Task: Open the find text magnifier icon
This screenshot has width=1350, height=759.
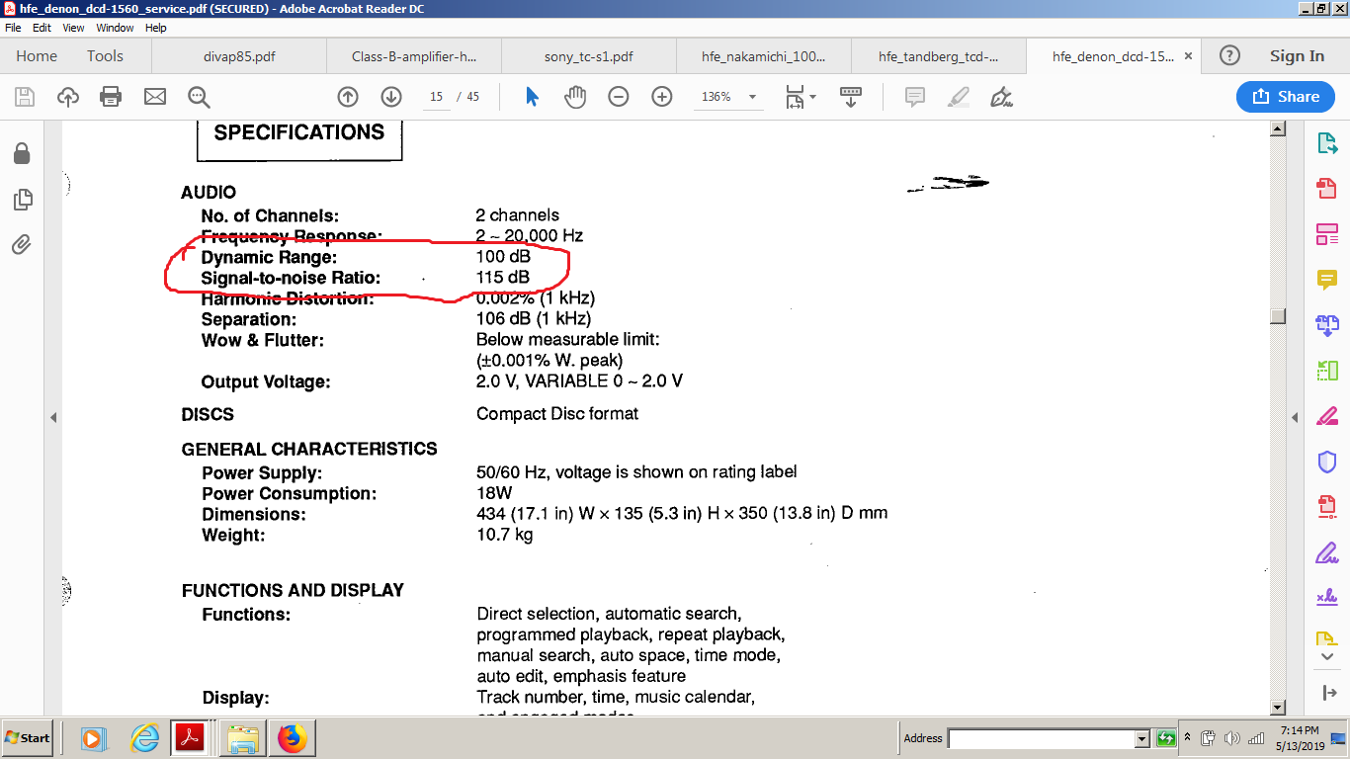Action: click(x=199, y=97)
